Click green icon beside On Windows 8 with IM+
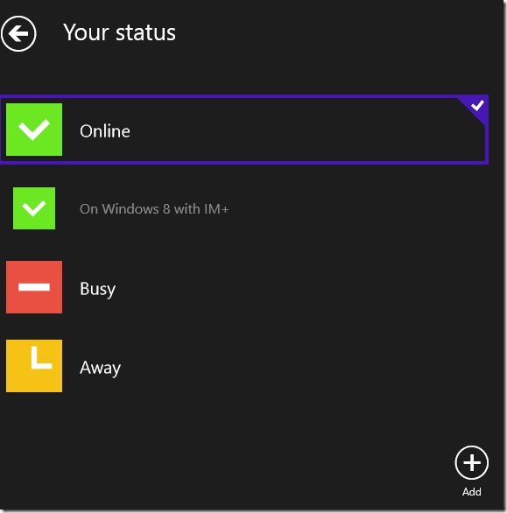 pyautogui.click(x=34, y=208)
